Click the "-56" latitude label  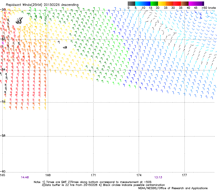(3, 101)
